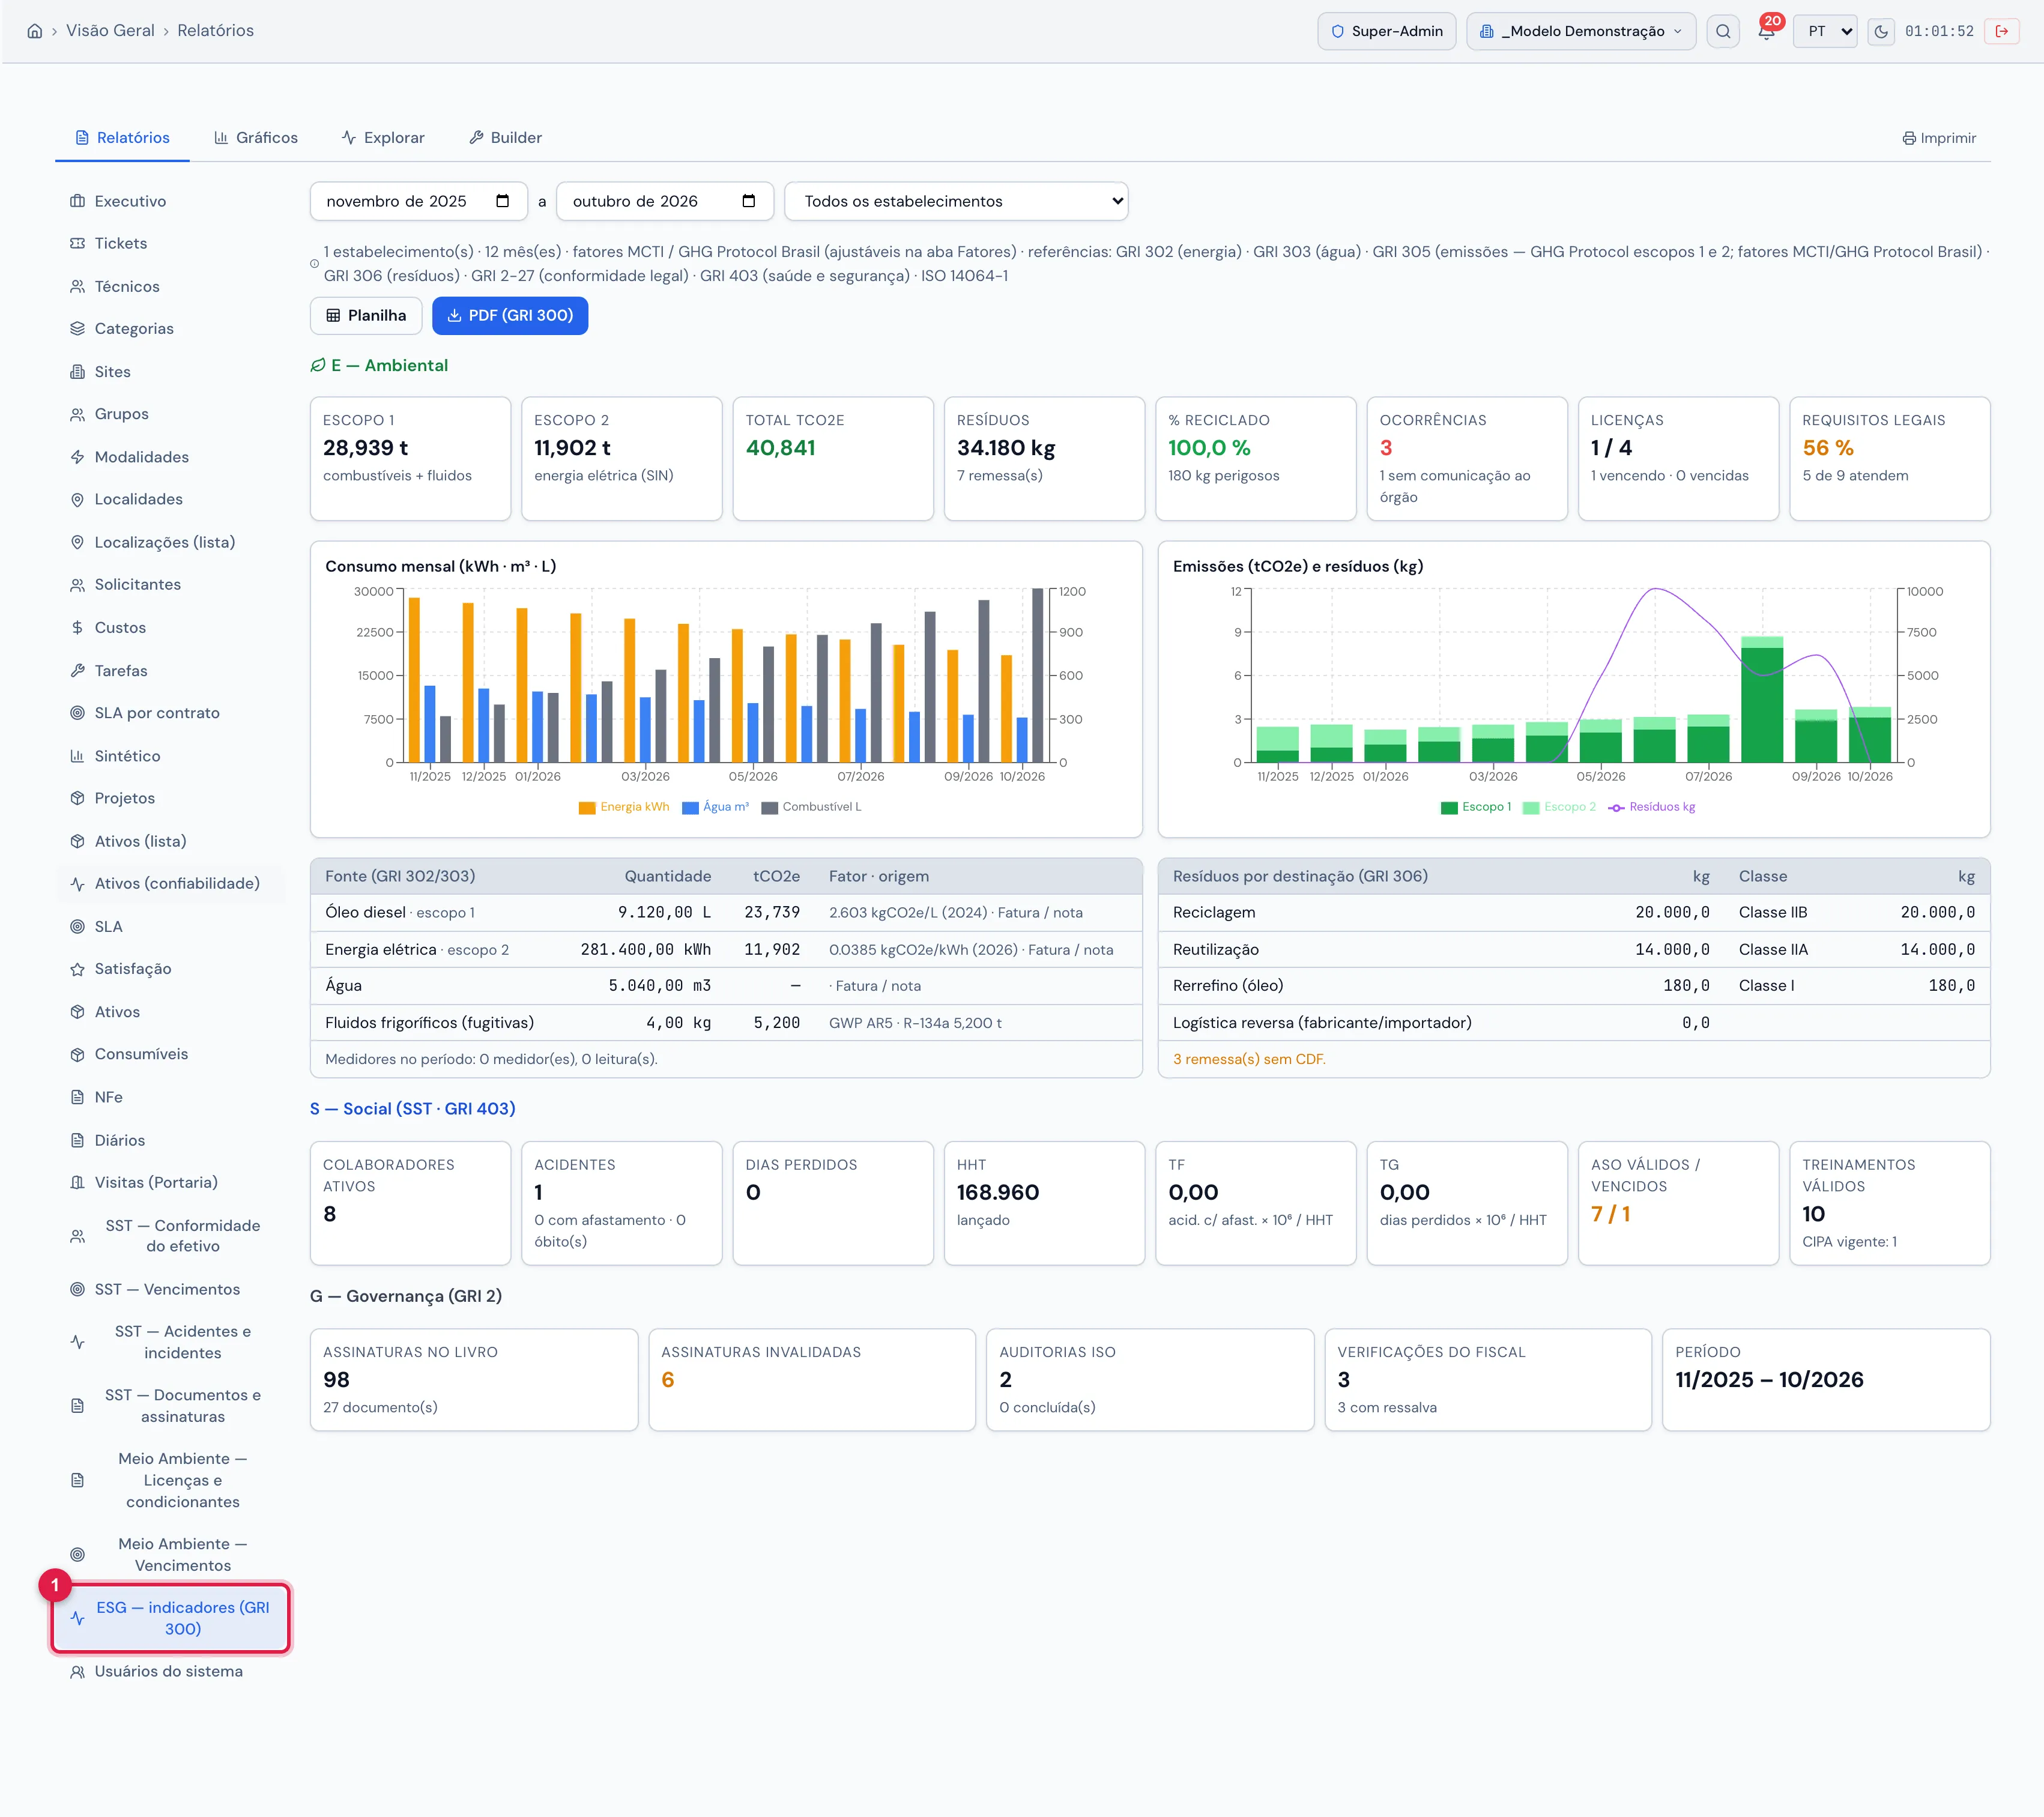Viewport: 2044px width, 1817px height.
Task: Open calendar picker for novembro de 2025
Action: 503,201
